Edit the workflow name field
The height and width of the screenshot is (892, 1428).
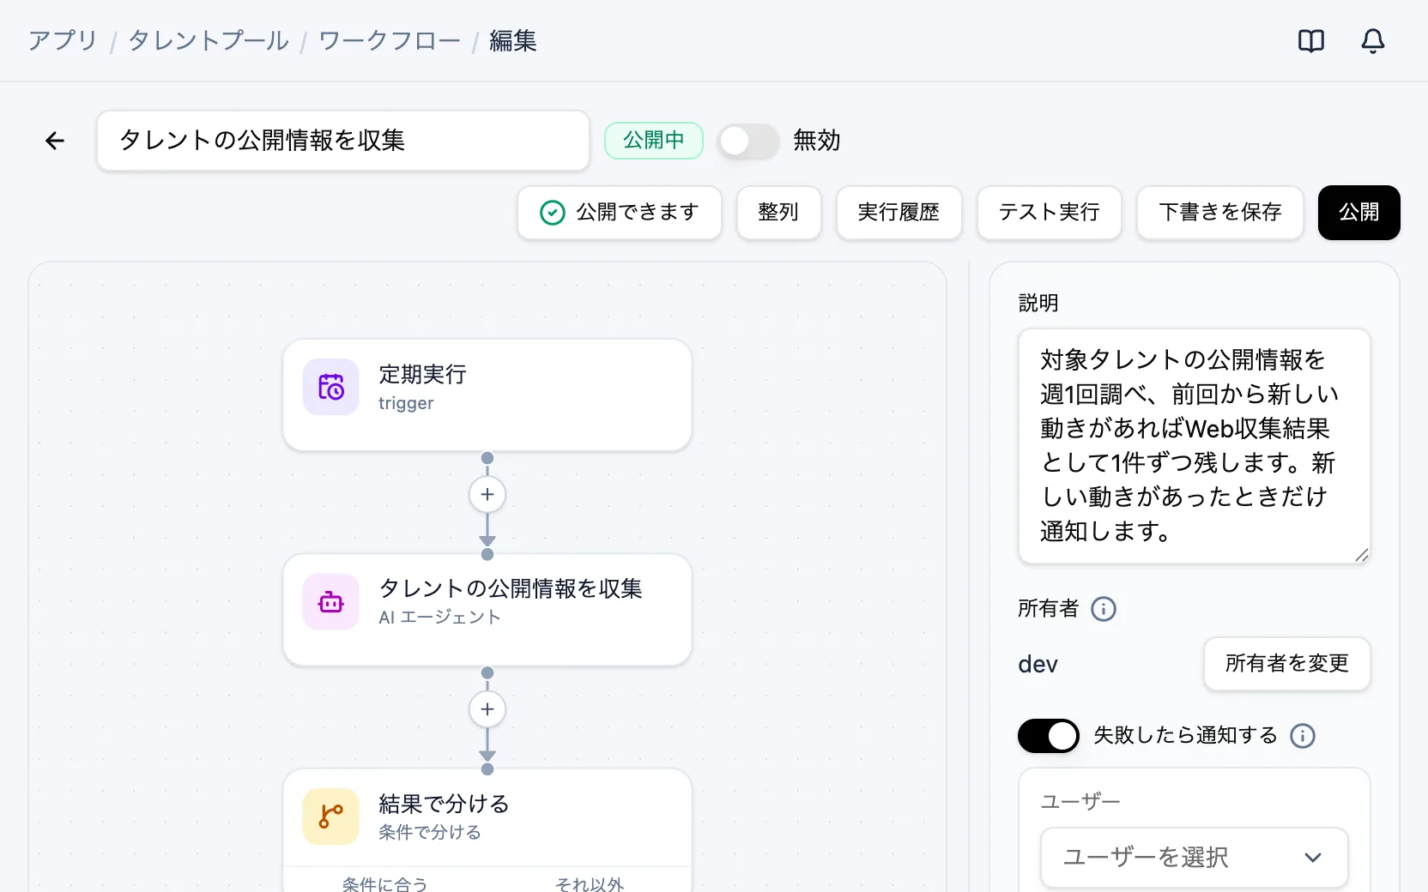(343, 141)
